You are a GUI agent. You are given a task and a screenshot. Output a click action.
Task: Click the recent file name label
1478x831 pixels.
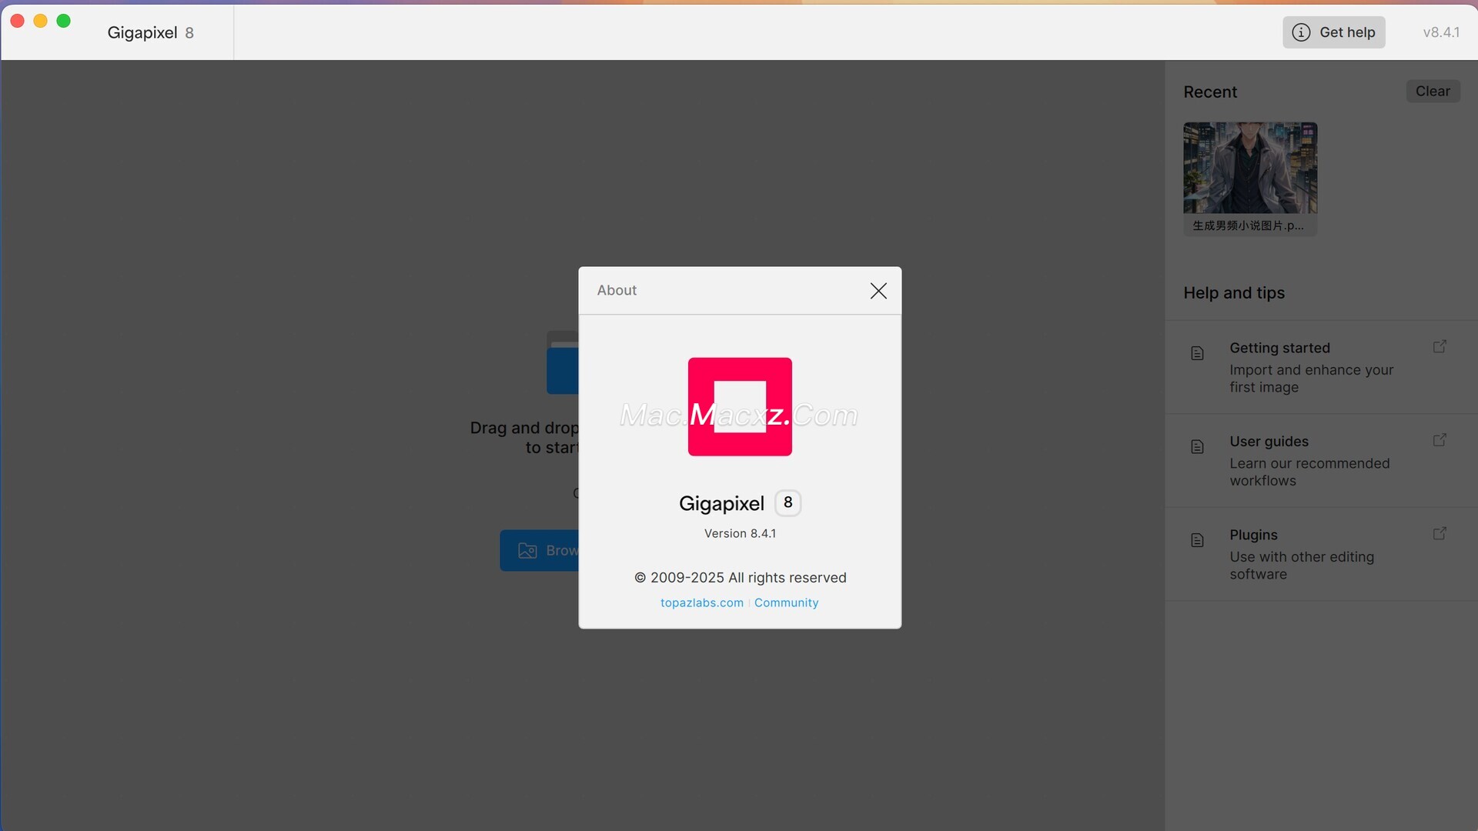coord(1248,225)
